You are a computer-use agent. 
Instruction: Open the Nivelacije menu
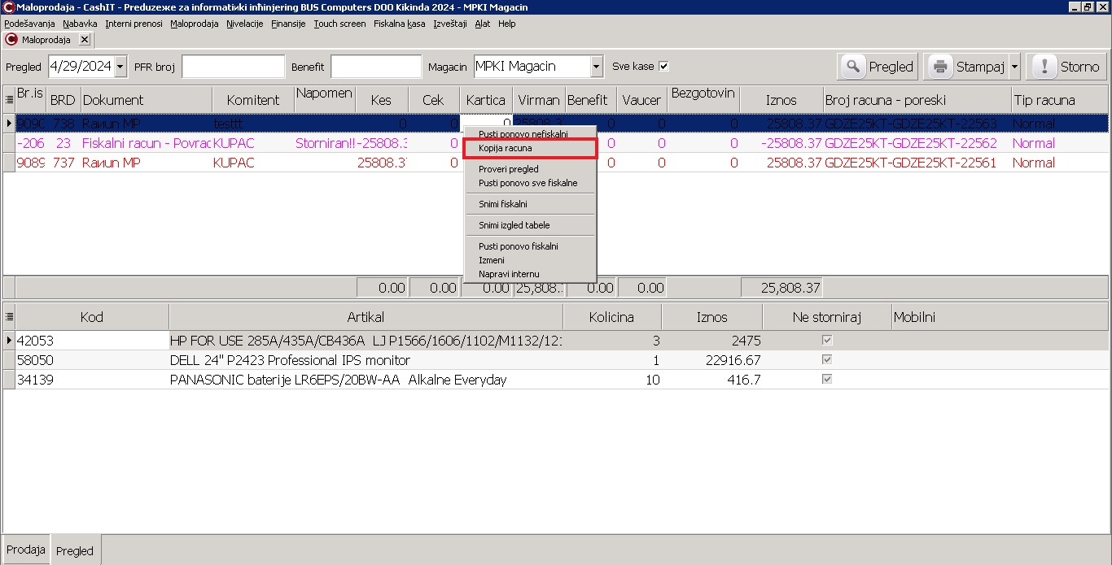[245, 24]
